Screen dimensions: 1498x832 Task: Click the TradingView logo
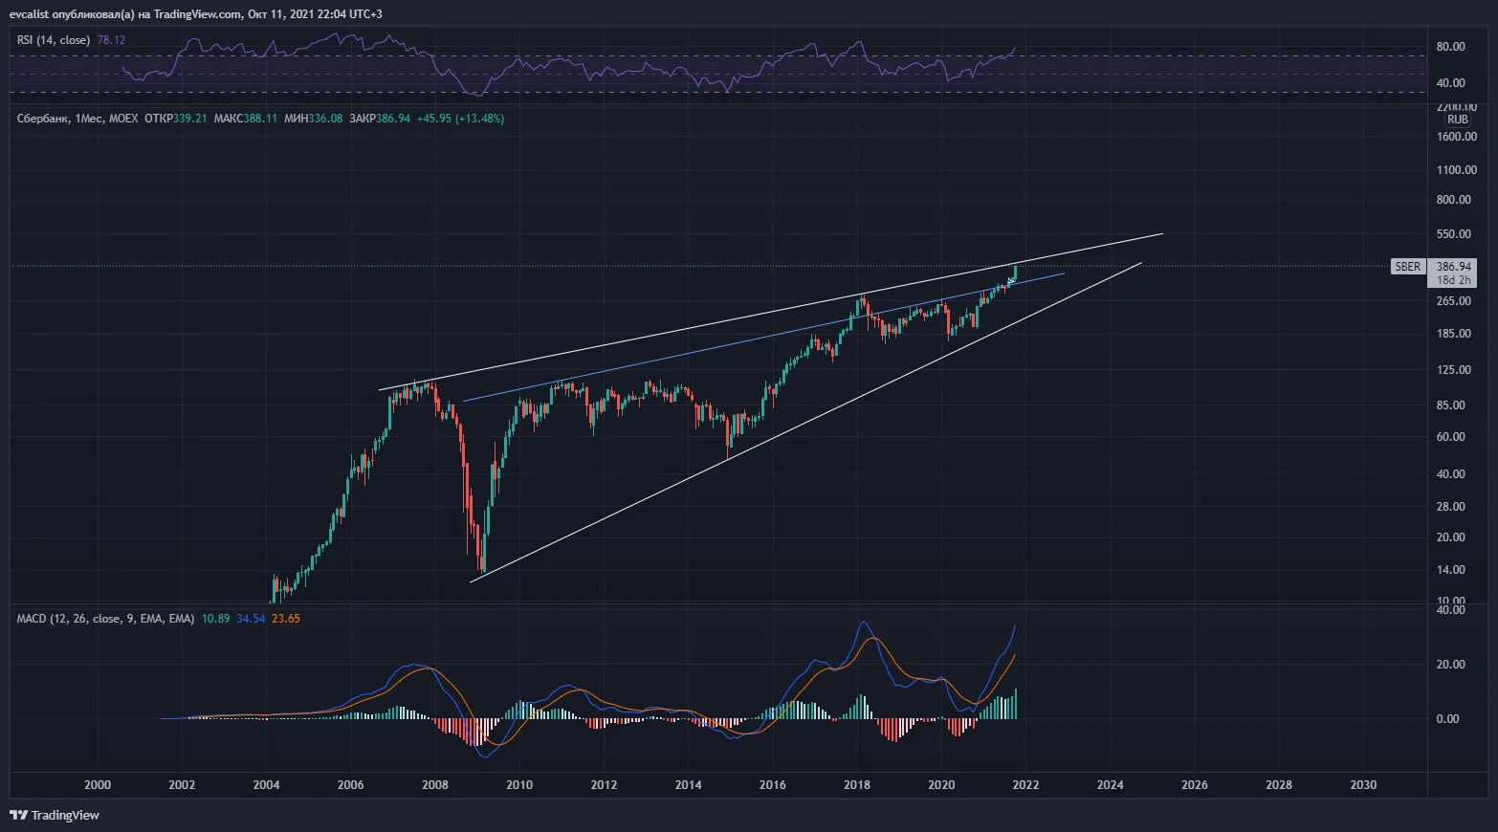[55, 815]
